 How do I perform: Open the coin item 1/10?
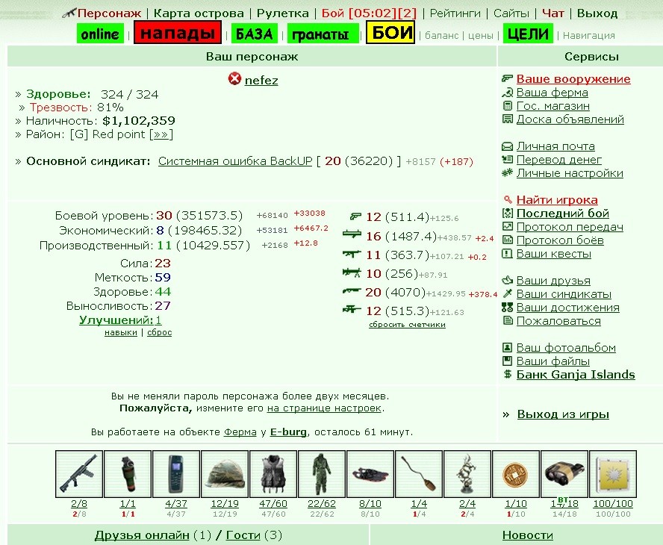516,473
